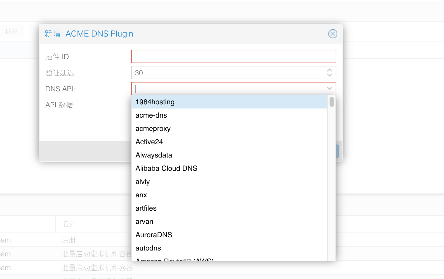Close the ACME DNS Plugin dialog
Viewport: 444px width, 279px height.
(x=333, y=34)
